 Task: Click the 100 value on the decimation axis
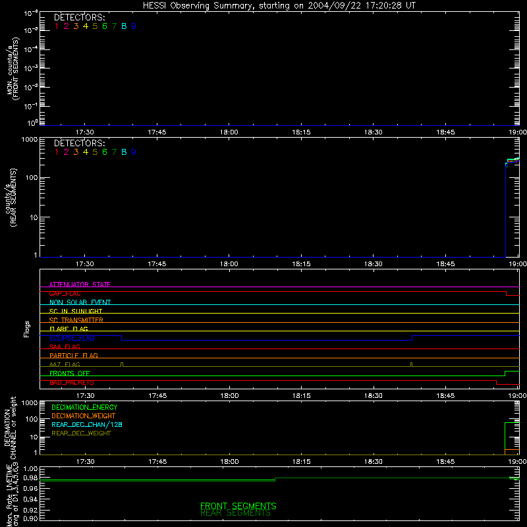(x=32, y=419)
